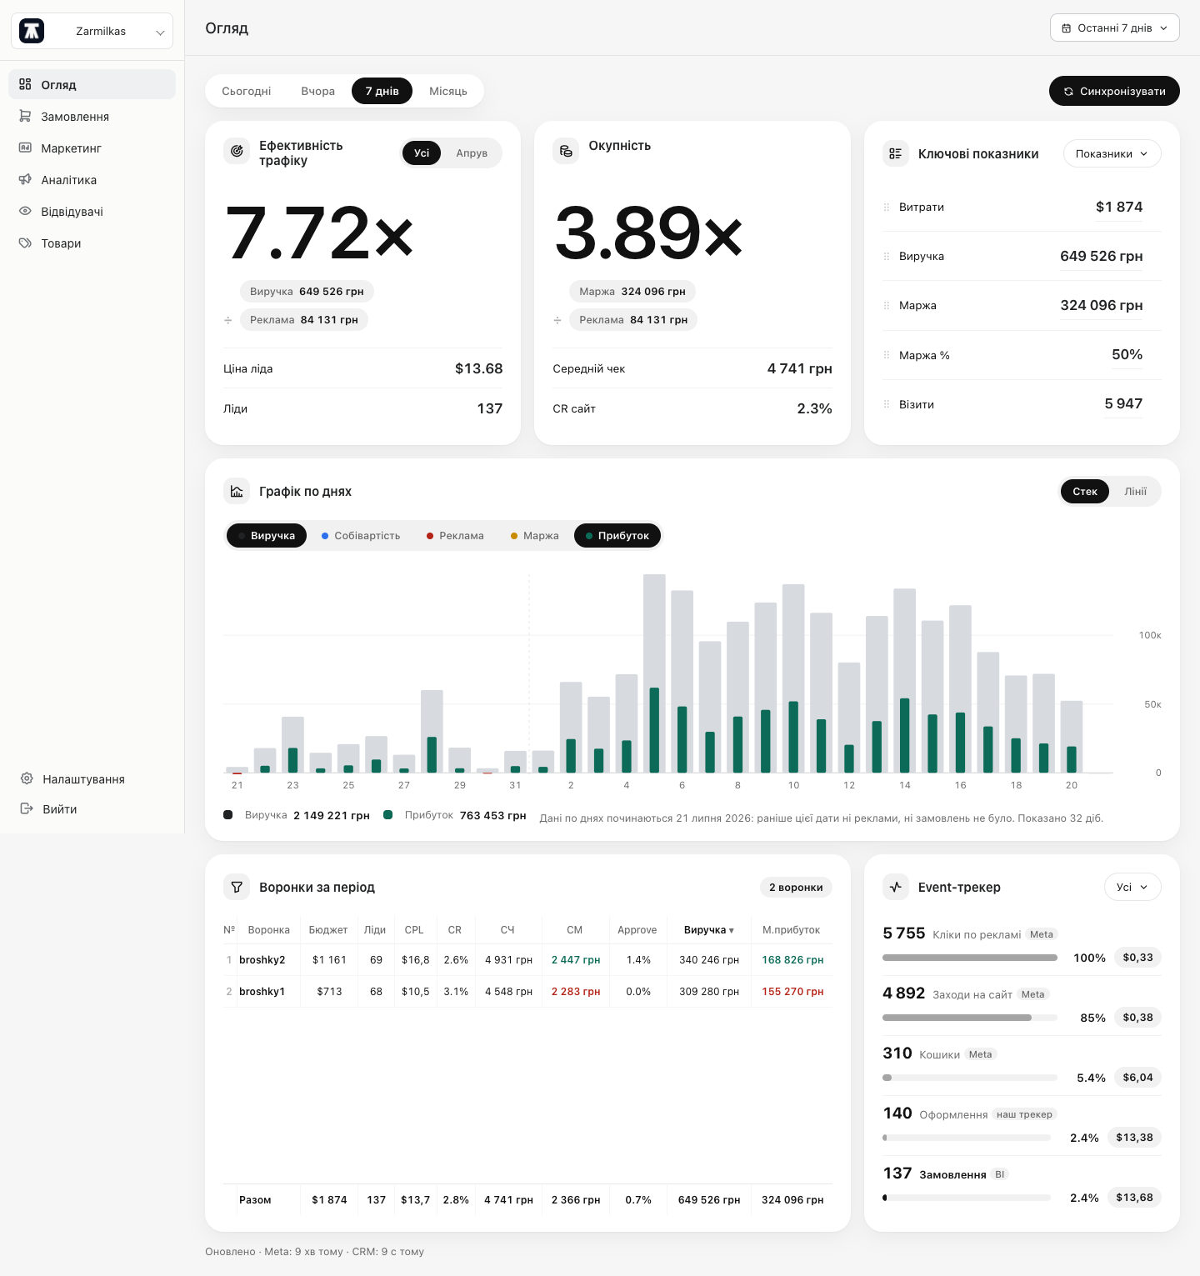Select the Аналітика megaphone icon
Image resolution: width=1200 pixels, height=1276 pixels.
coord(25,180)
